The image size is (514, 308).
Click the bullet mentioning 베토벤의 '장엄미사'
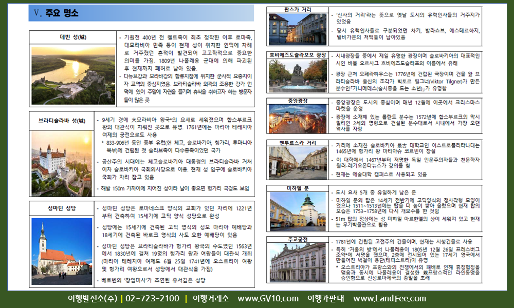point(151,280)
